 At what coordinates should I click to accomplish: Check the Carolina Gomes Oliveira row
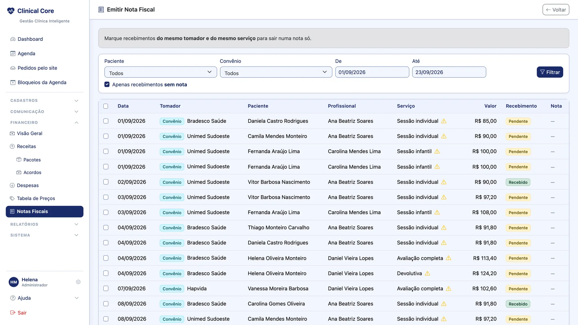(x=106, y=303)
